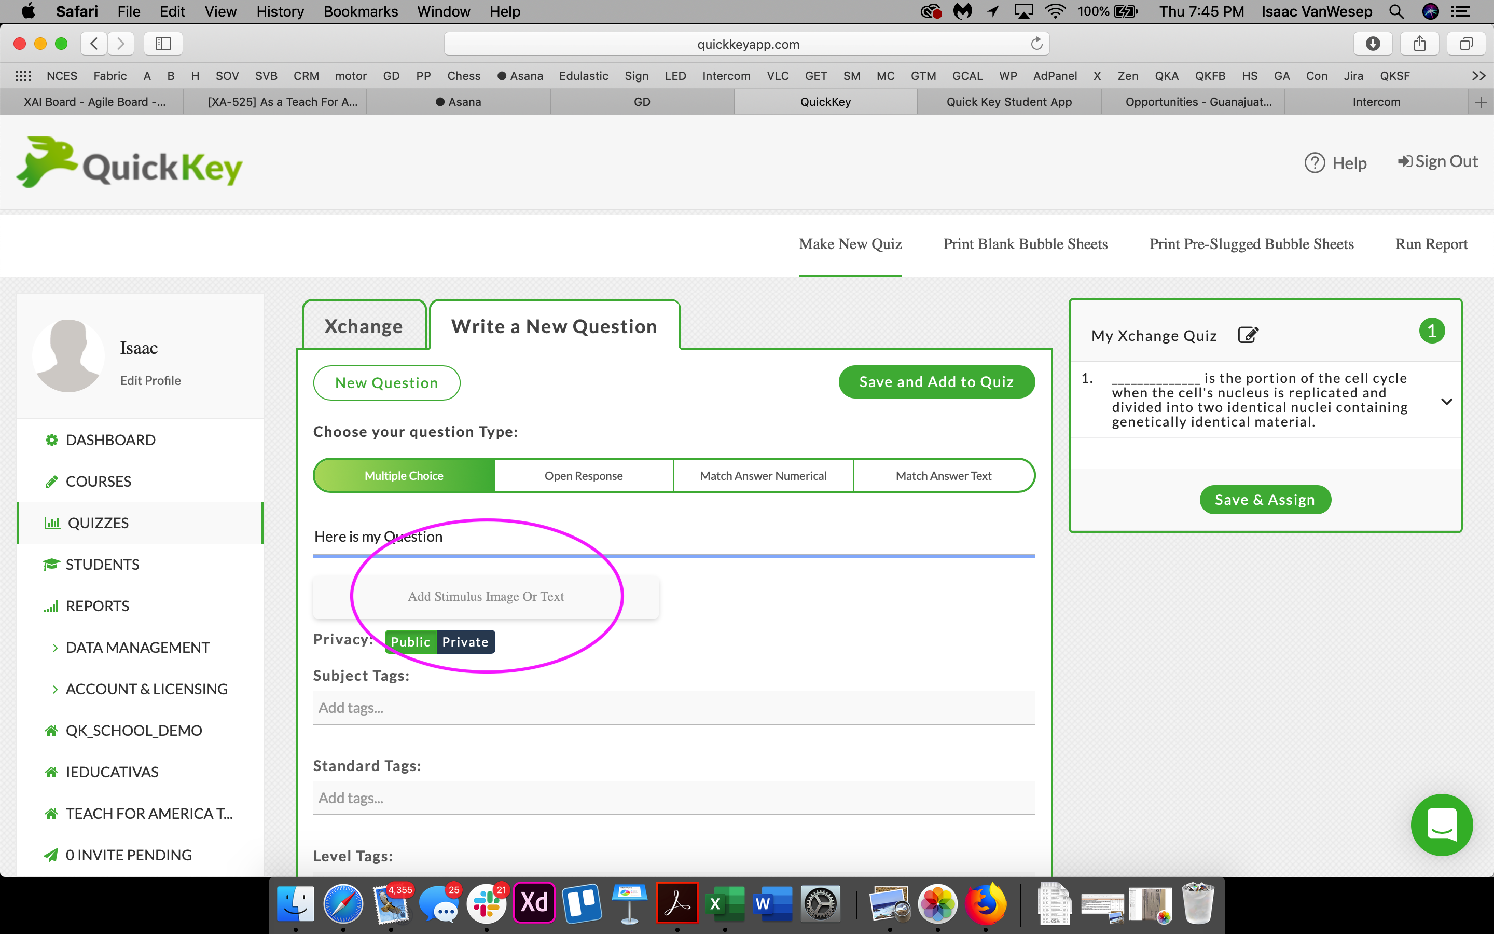1494x934 pixels.
Task: Click the Safari sidebar toggle icon
Action: 163,43
